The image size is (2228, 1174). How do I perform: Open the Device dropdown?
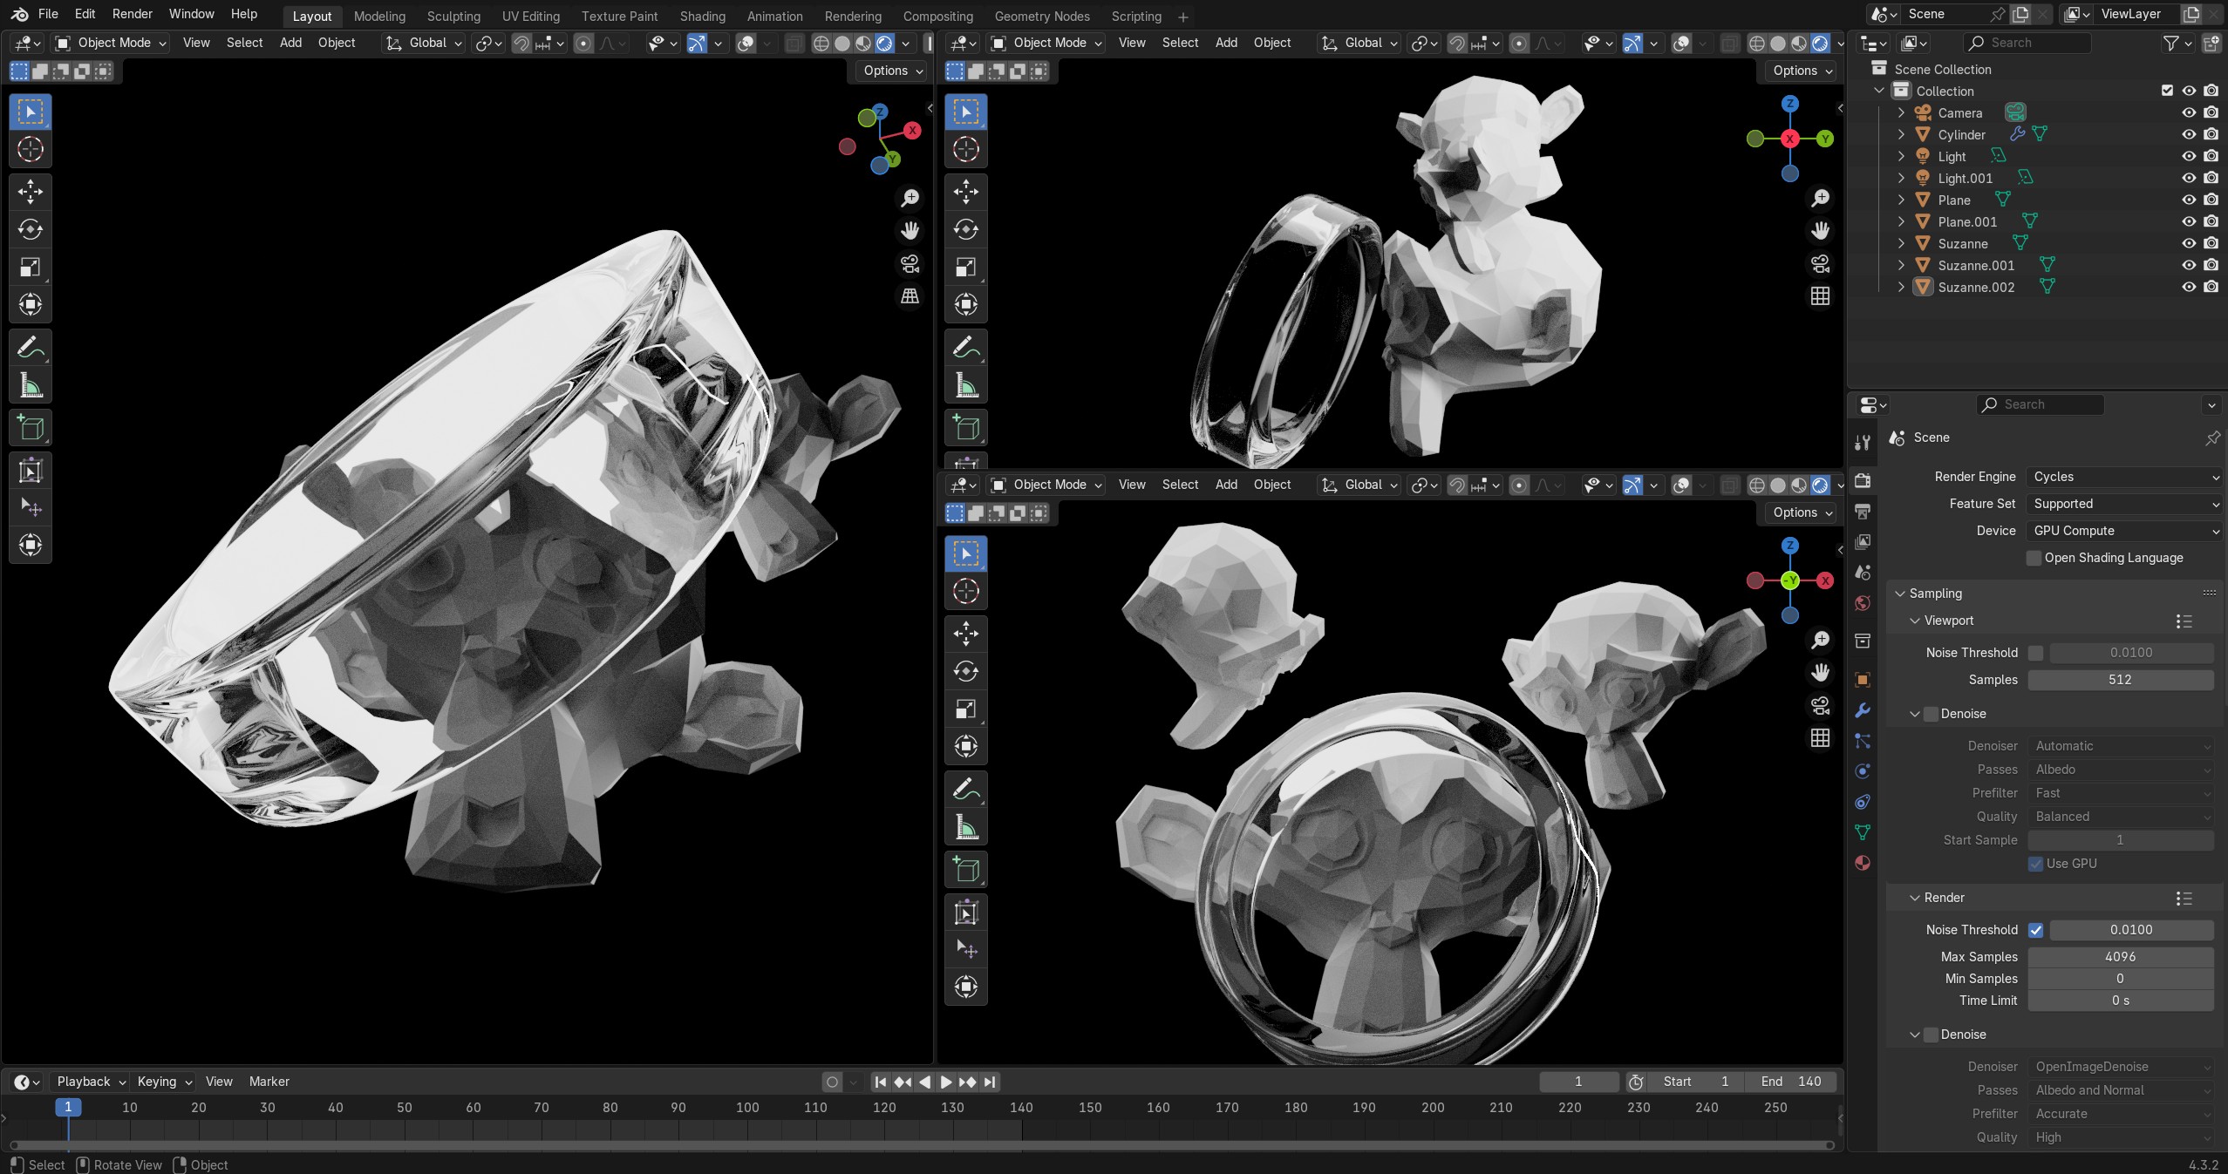(2125, 531)
